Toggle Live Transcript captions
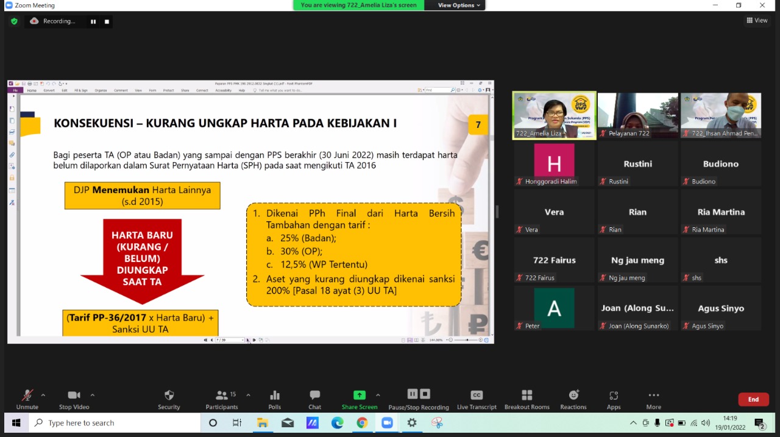Image resolution: width=780 pixels, height=437 pixels. pyautogui.click(x=477, y=399)
